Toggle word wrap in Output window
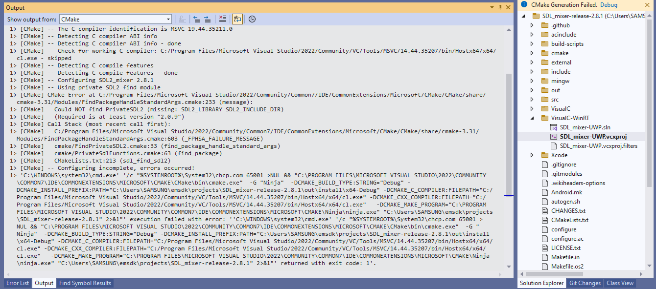The width and height of the screenshot is (656, 289). pyautogui.click(x=237, y=19)
